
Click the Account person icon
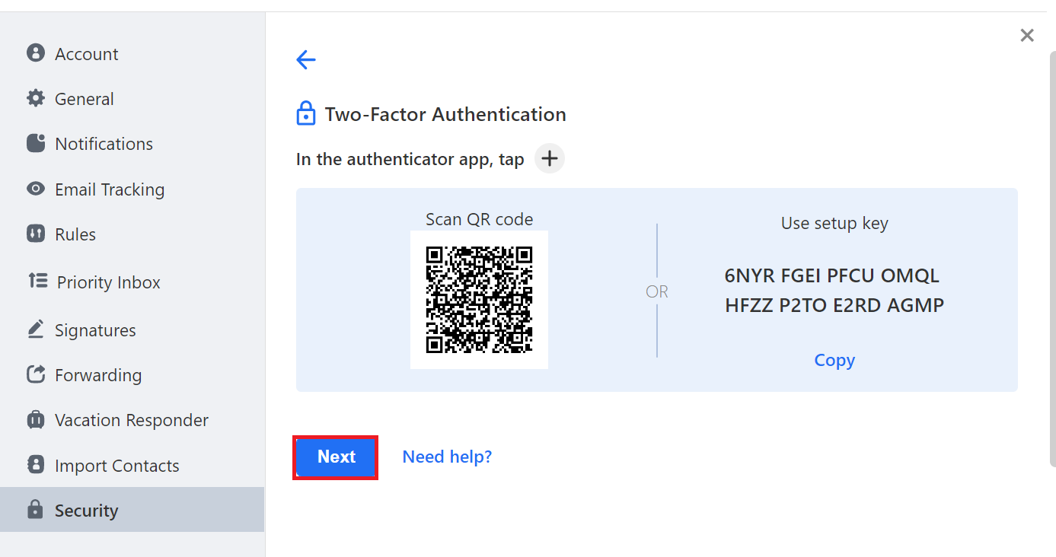[x=36, y=53]
